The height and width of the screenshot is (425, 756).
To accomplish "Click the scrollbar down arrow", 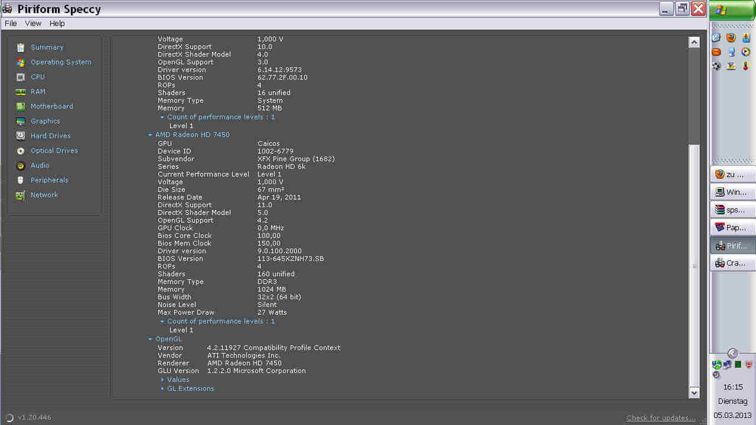I will 694,393.
